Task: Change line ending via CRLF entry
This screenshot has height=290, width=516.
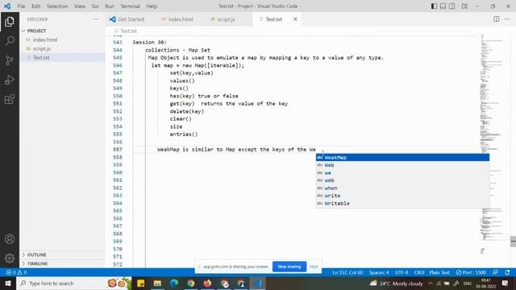Action: (x=419, y=272)
